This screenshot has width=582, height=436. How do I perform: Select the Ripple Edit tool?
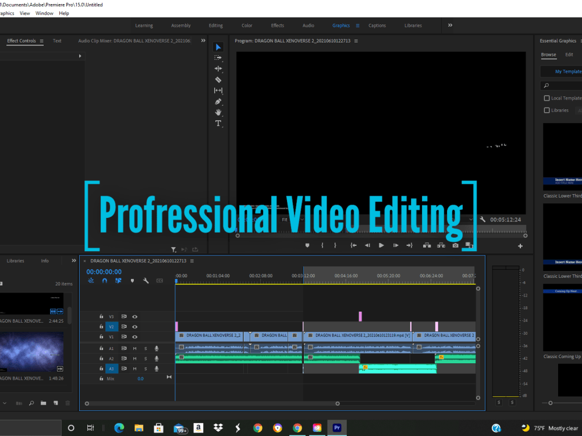pos(218,69)
